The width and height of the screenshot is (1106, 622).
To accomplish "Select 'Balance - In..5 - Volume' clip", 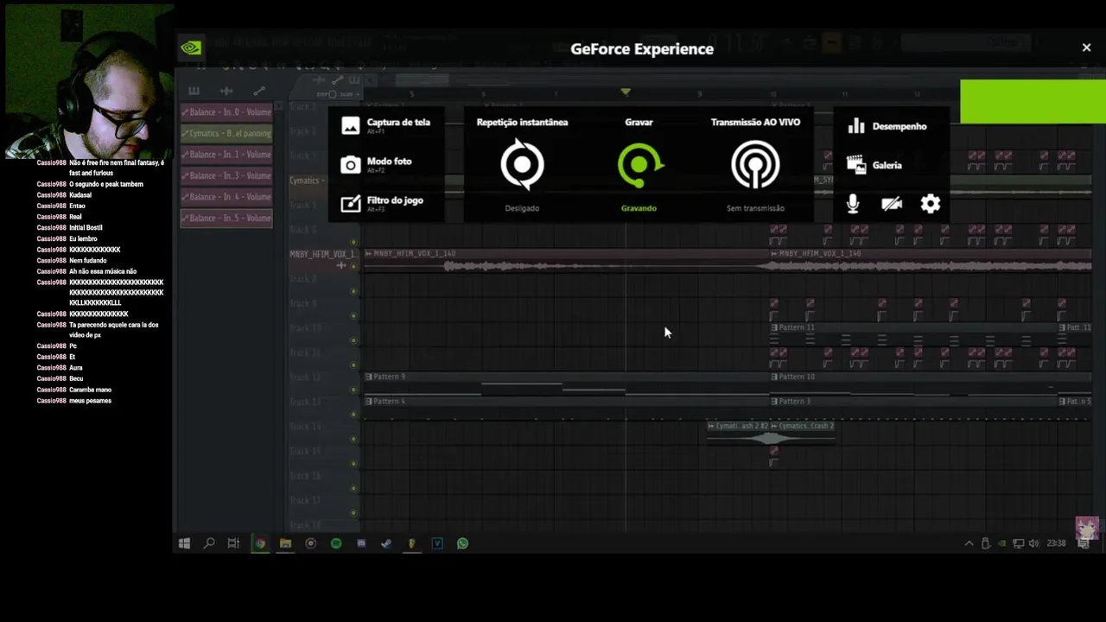I will [x=226, y=218].
